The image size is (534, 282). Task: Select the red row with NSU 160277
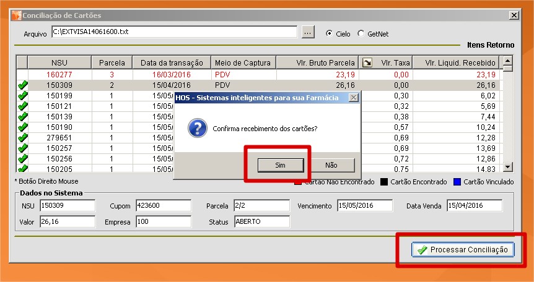pos(59,74)
